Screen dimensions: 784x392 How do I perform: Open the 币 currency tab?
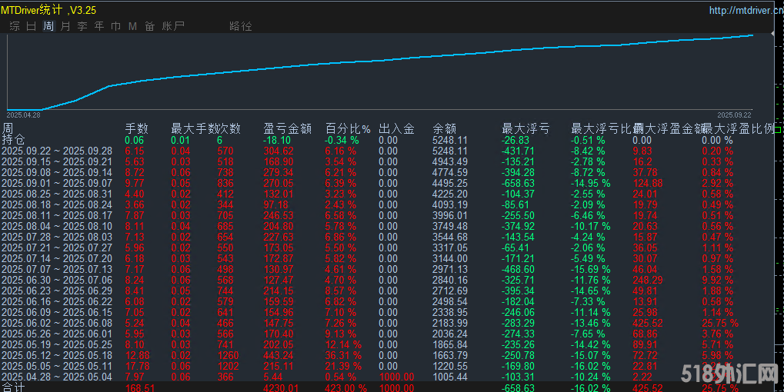coord(115,26)
